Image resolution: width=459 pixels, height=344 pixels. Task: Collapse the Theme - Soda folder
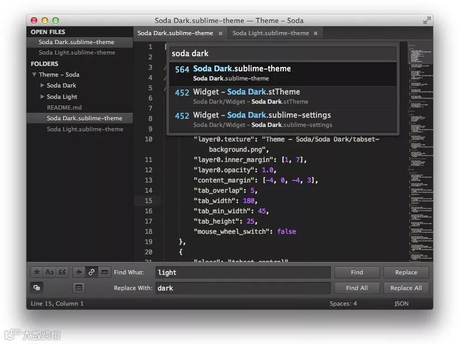point(34,75)
